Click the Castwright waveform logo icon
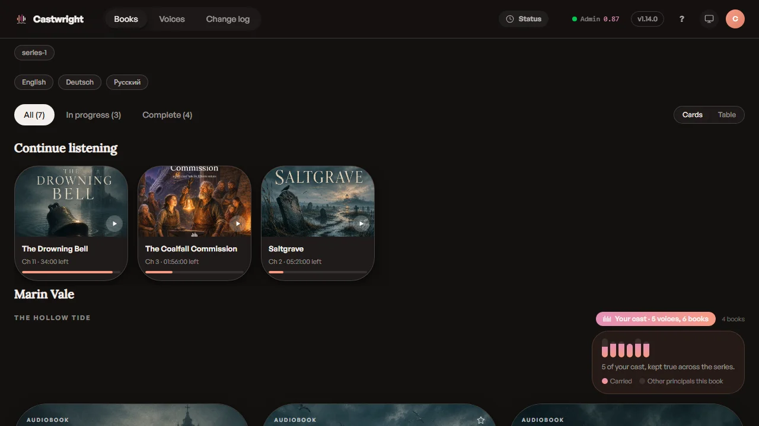759x426 pixels. point(21,19)
